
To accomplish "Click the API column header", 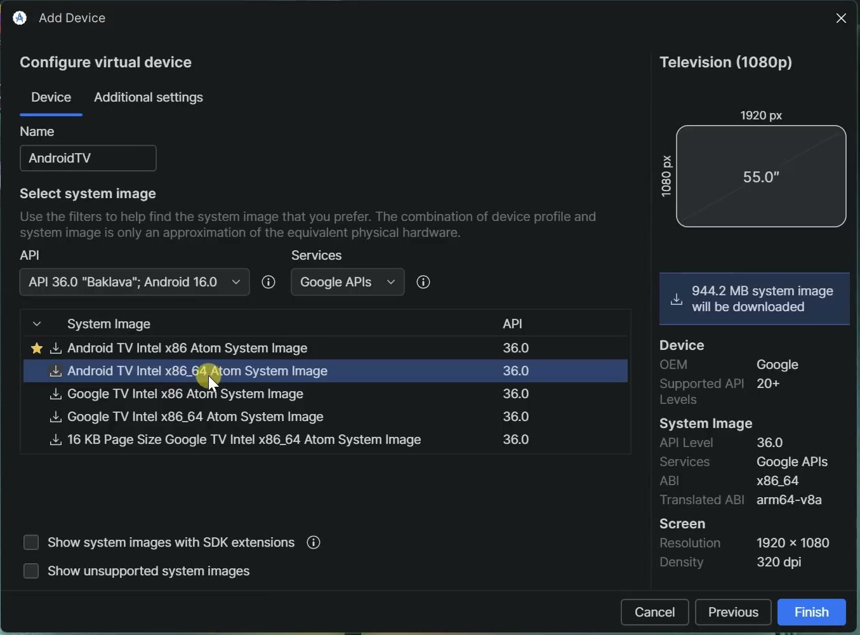I will coord(513,324).
